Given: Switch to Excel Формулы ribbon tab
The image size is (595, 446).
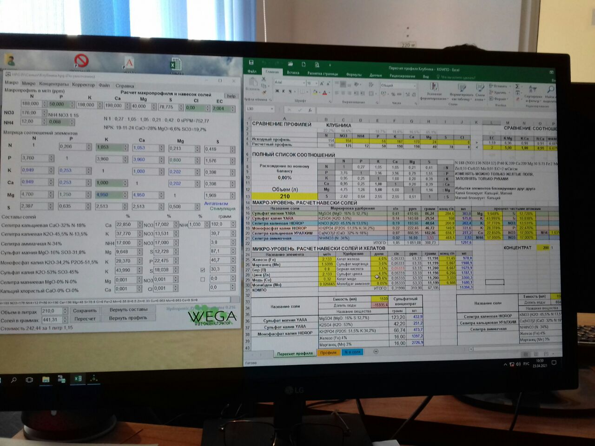Looking at the screenshot, I should [354, 74].
